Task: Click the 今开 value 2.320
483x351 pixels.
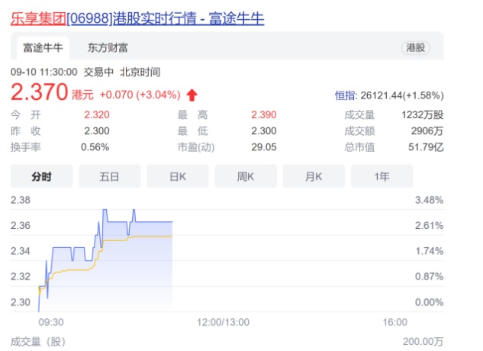Action: [97, 114]
